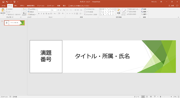Image resolution: width=180 pixels, height=98 pixels.
Task: Center align text in paragraph group
Action: click(x=70, y=14)
